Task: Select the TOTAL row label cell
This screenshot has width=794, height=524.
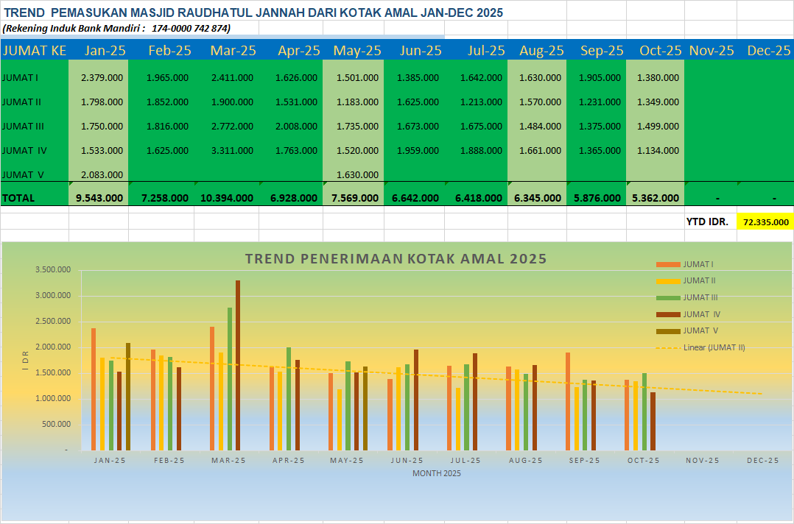Action: (34, 198)
